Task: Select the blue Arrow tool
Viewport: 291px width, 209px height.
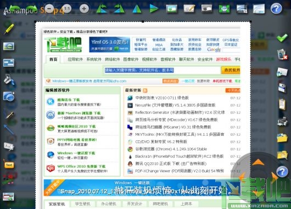Action: 9,129
